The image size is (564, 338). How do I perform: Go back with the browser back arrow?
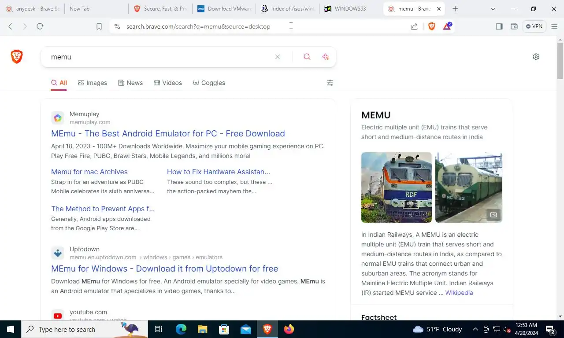[x=10, y=26]
